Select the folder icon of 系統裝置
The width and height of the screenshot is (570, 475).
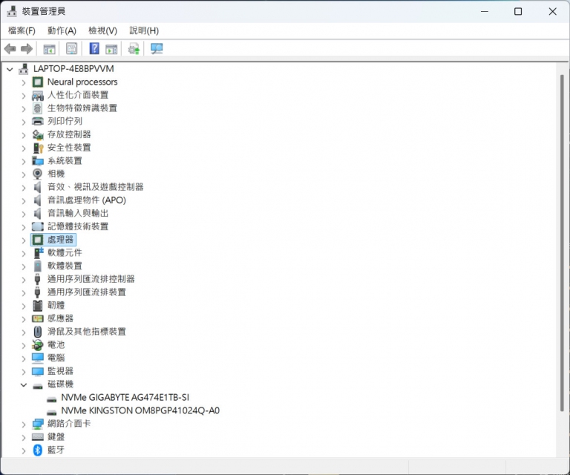pyautogui.click(x=37, y=161)
